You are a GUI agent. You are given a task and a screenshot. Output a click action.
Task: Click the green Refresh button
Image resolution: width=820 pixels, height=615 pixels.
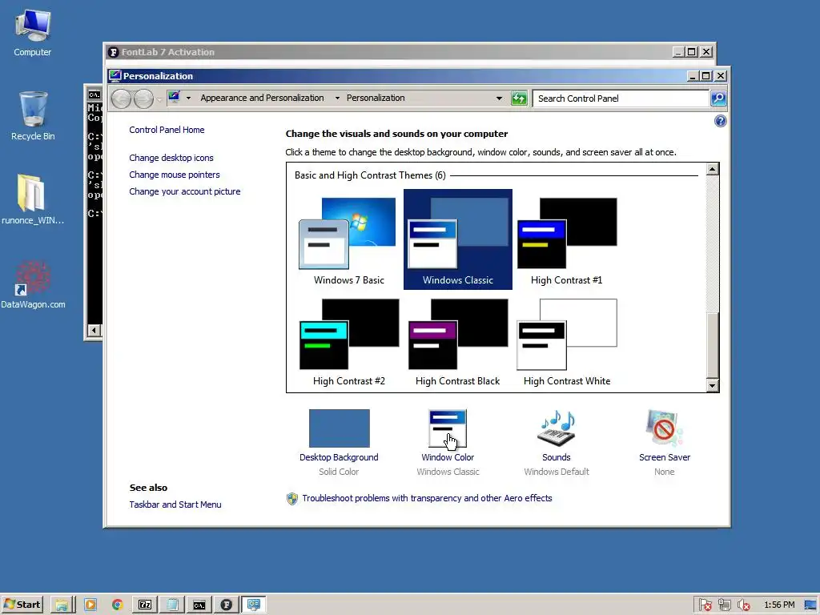tap(519, 98)
